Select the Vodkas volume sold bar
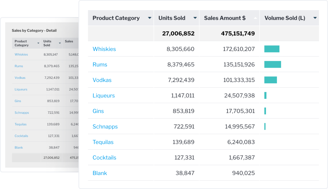Screen dimensions: 328x189 point(270,80)
